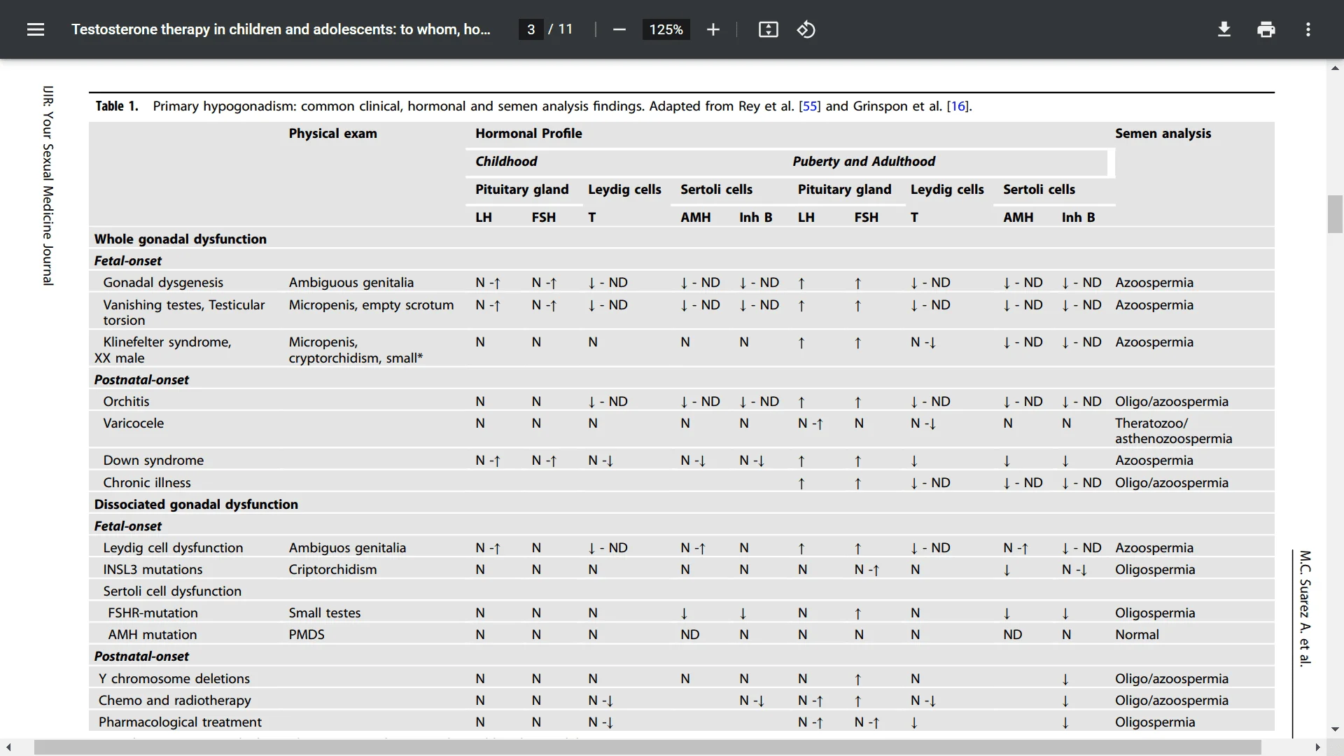Click the 'Hormonal Profile' header
The height and width of the screenshot is (756, 1344).
point(528,133)
